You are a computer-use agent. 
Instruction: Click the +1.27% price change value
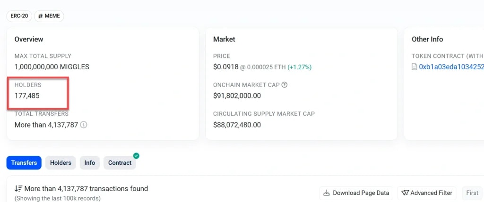[300, 67]
